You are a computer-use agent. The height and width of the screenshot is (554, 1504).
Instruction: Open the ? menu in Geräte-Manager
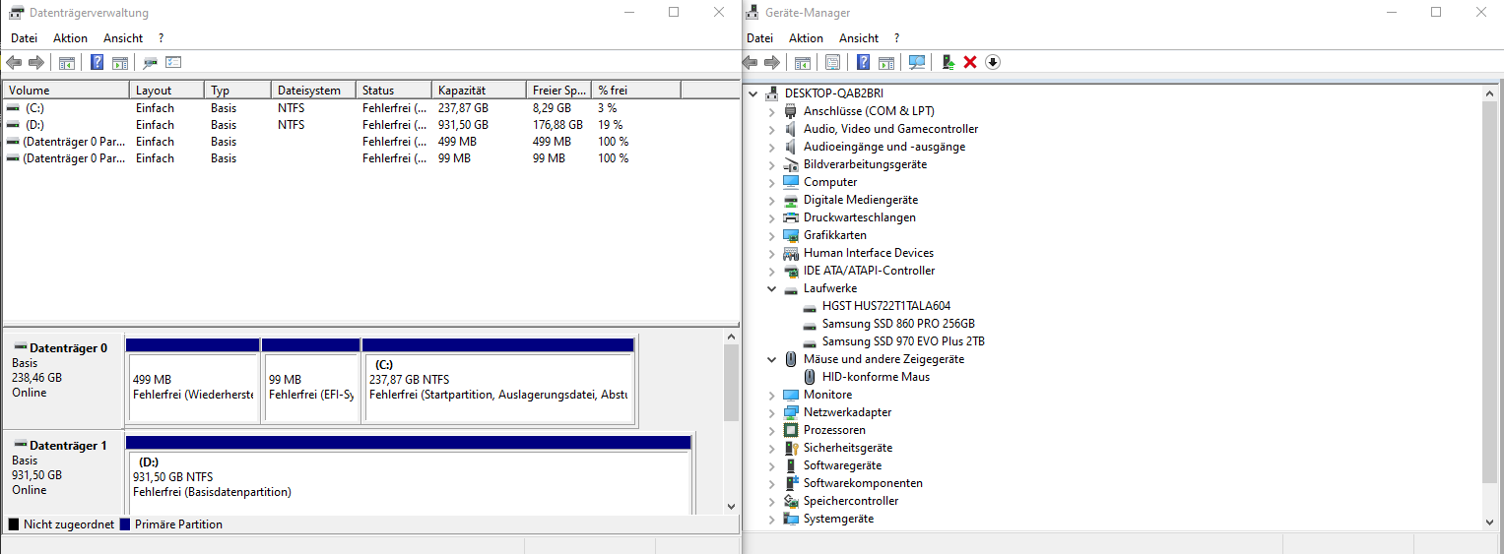click(x=896, y=38)
